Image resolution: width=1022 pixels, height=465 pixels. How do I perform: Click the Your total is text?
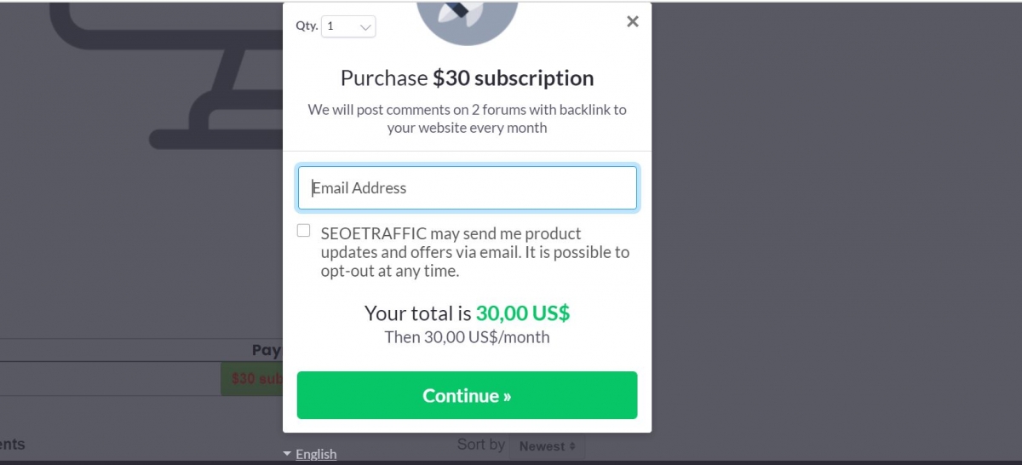(x=417, y=313)
